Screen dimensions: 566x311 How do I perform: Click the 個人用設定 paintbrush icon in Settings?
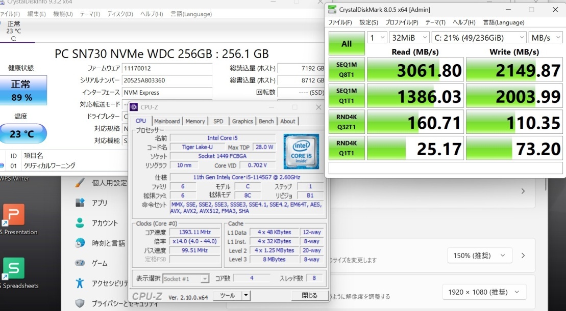coord(80,183)
